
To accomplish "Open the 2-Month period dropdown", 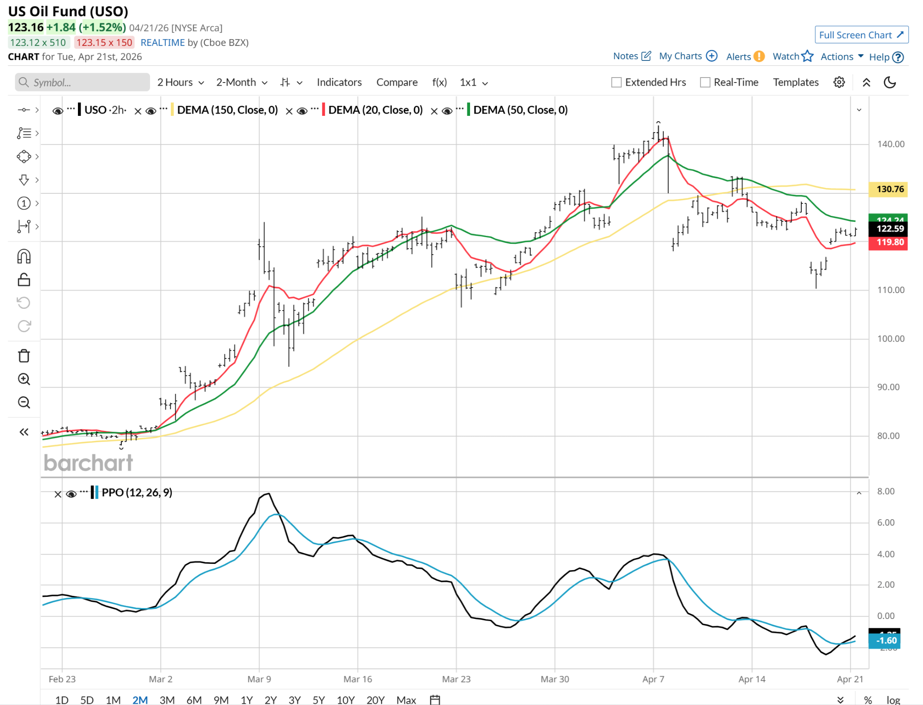I will (242, 82).
